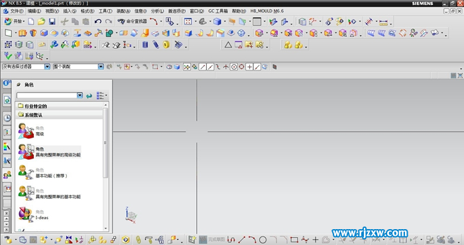
Task: Select the I-deas role
Action: pyautogui.click(x=33, y=215)
